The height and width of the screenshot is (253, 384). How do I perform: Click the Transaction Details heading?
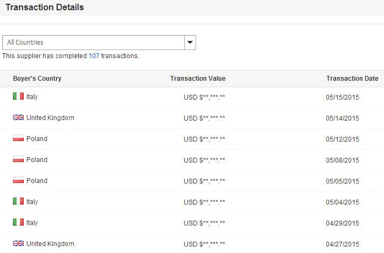[44, 8]
